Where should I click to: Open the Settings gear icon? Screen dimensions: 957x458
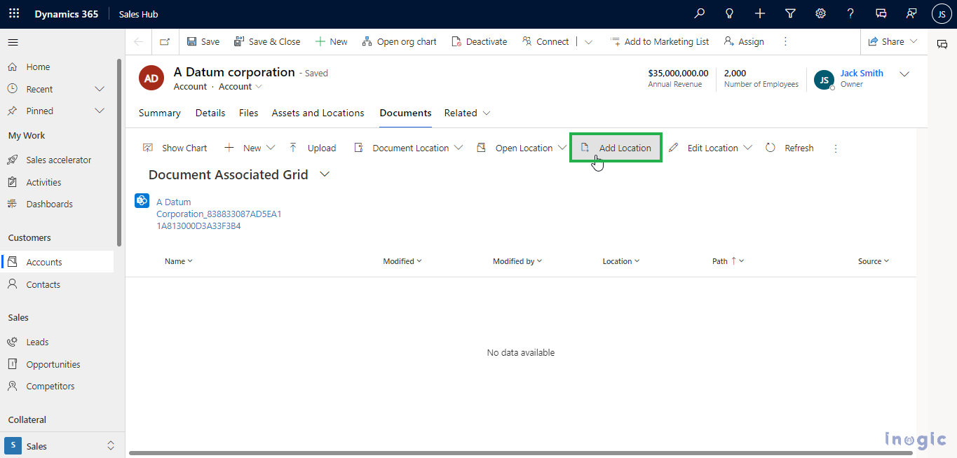tap(820, 14)
